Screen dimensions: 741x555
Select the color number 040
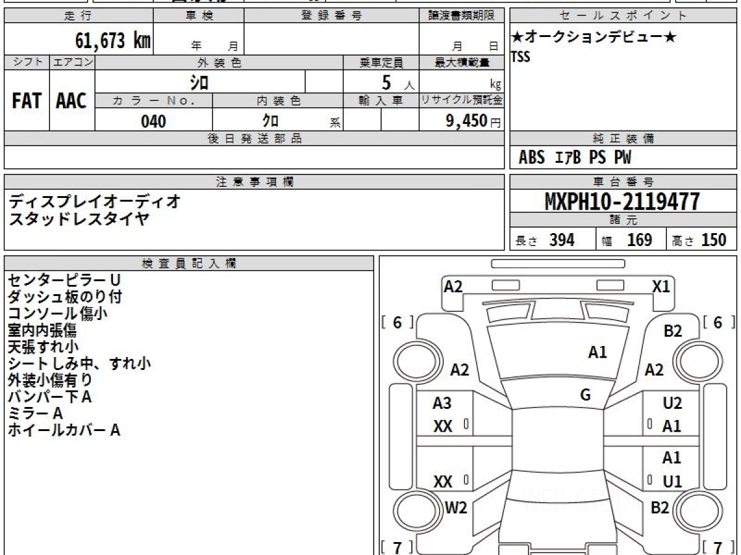coord(154,121)
